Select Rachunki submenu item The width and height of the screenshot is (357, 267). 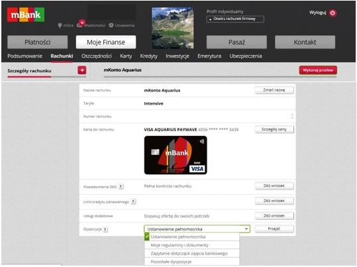click(x=62, y=56)
